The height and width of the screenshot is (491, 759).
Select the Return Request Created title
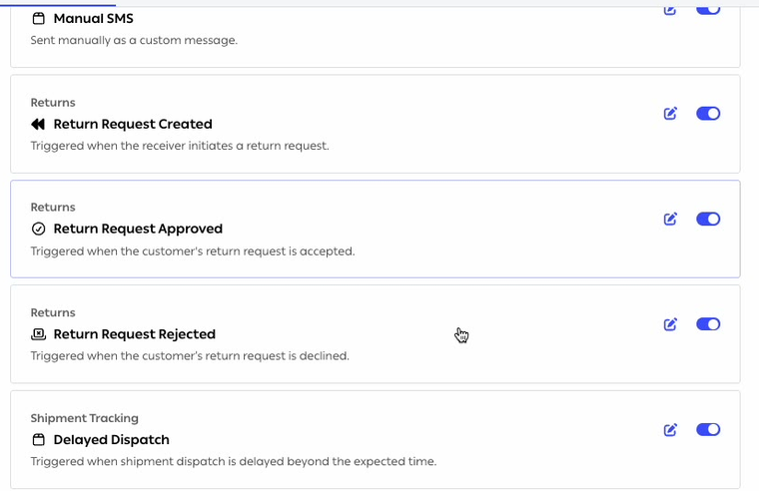pos(133,125)
